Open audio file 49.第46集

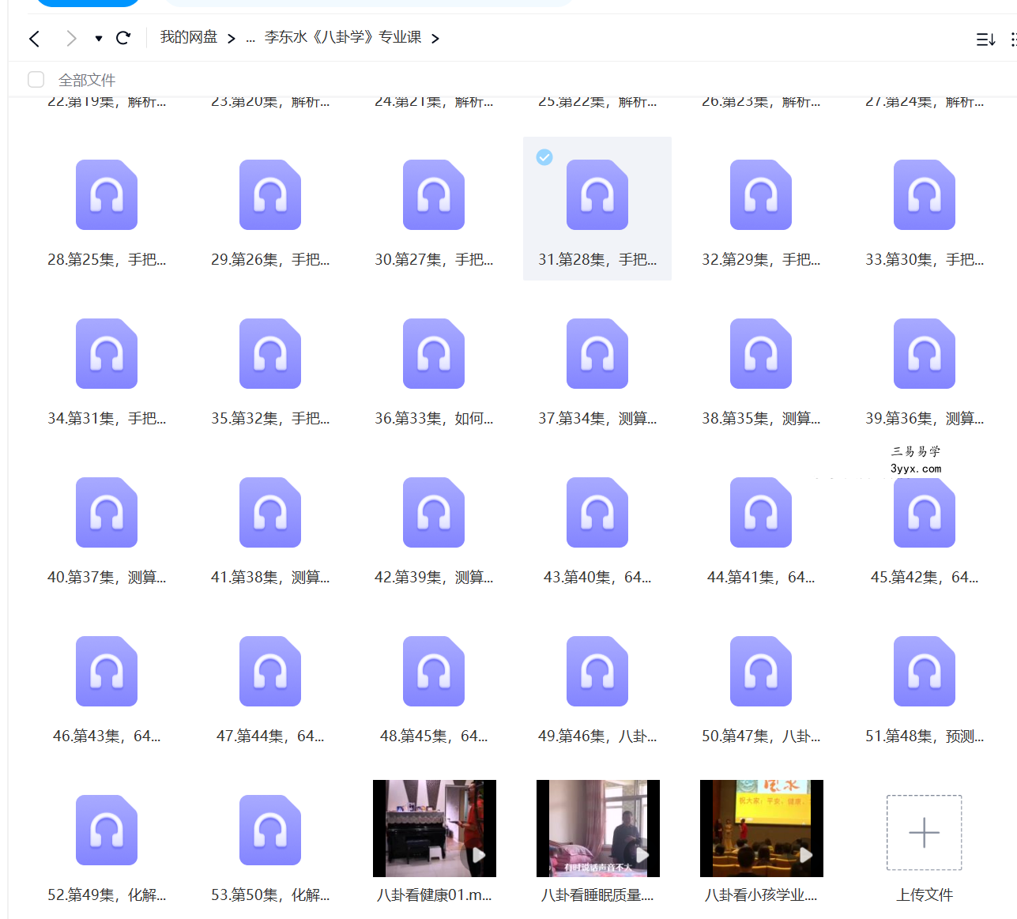597,672
